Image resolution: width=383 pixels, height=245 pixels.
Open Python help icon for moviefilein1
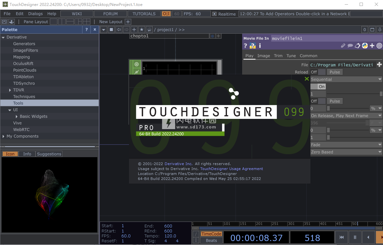point(253,46)
